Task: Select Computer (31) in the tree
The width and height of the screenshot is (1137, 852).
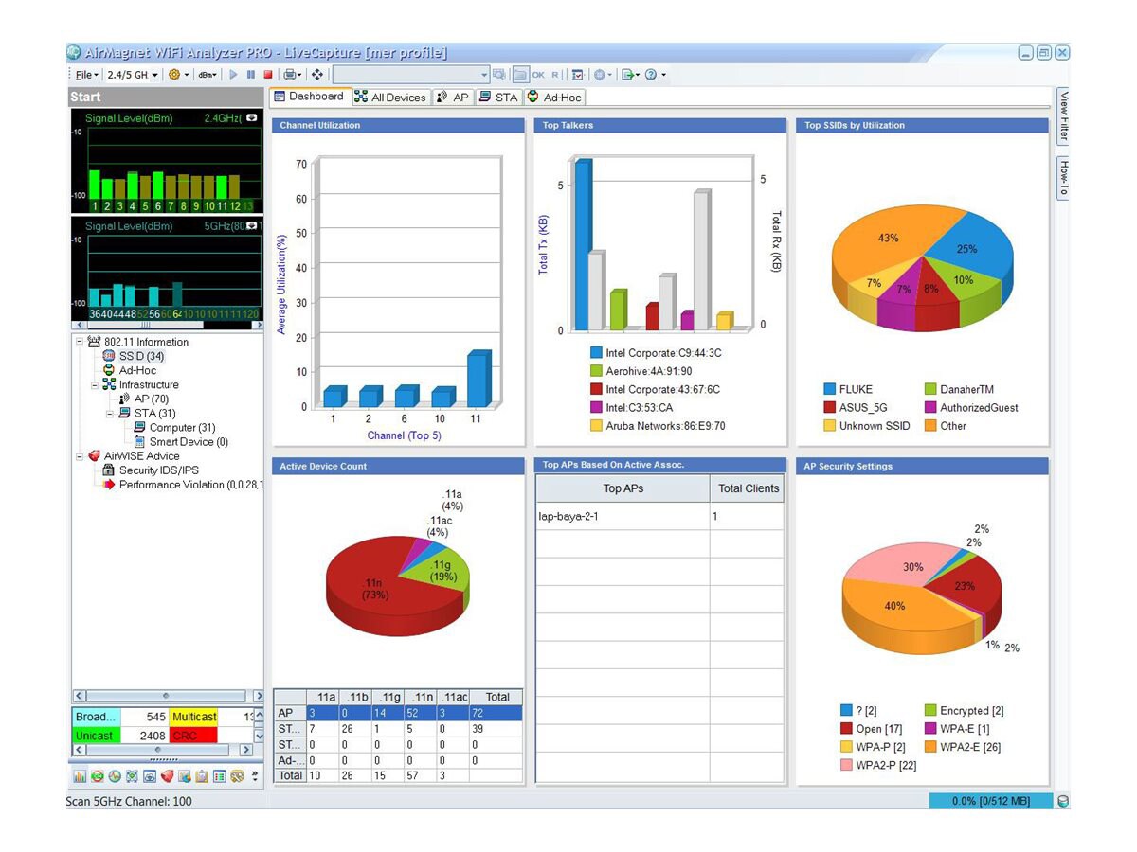Action: coord(183,427)
